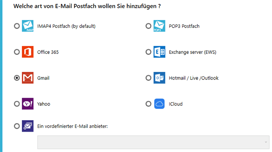The width and height of the screenshot is (272, 152).
Task: Choose the Exchange server (EWS) radio button
Action: pyautogui.click(x=148, y=52)
